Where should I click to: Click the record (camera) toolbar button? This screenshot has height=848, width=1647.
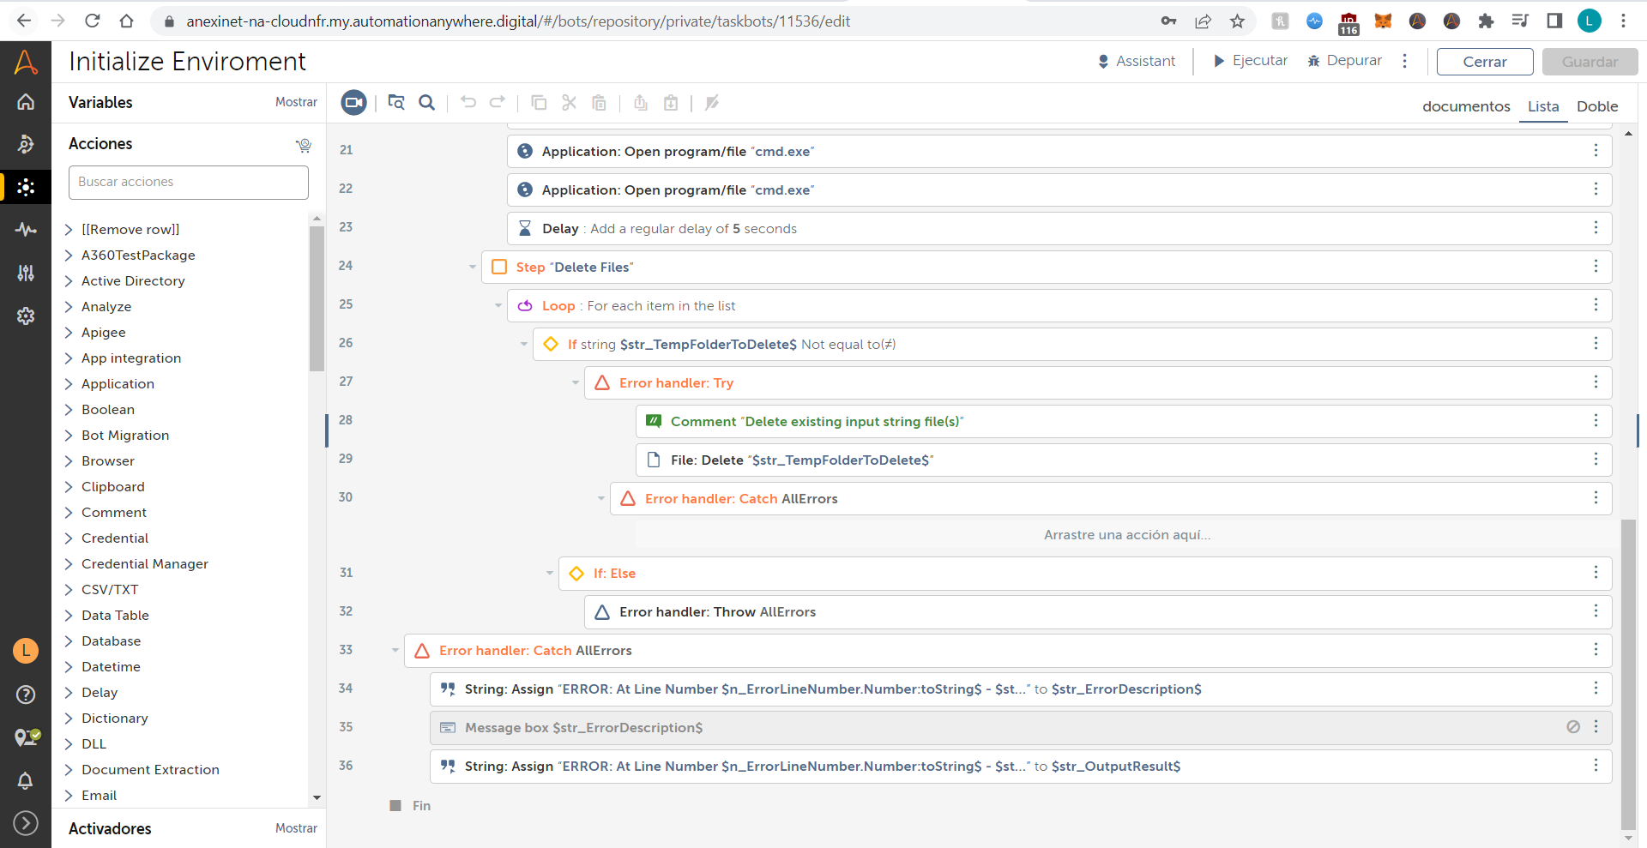(x=353, y=103)
